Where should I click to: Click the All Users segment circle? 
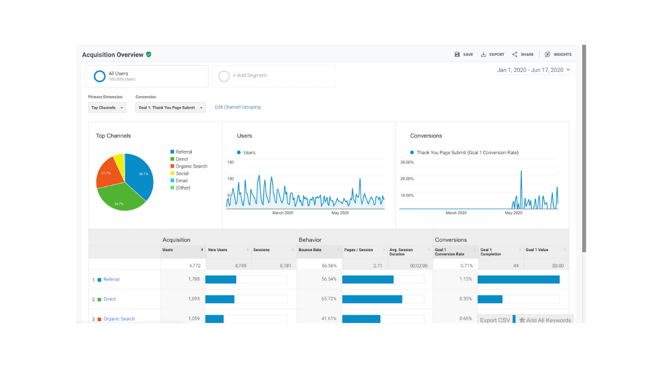coord(100,76)
